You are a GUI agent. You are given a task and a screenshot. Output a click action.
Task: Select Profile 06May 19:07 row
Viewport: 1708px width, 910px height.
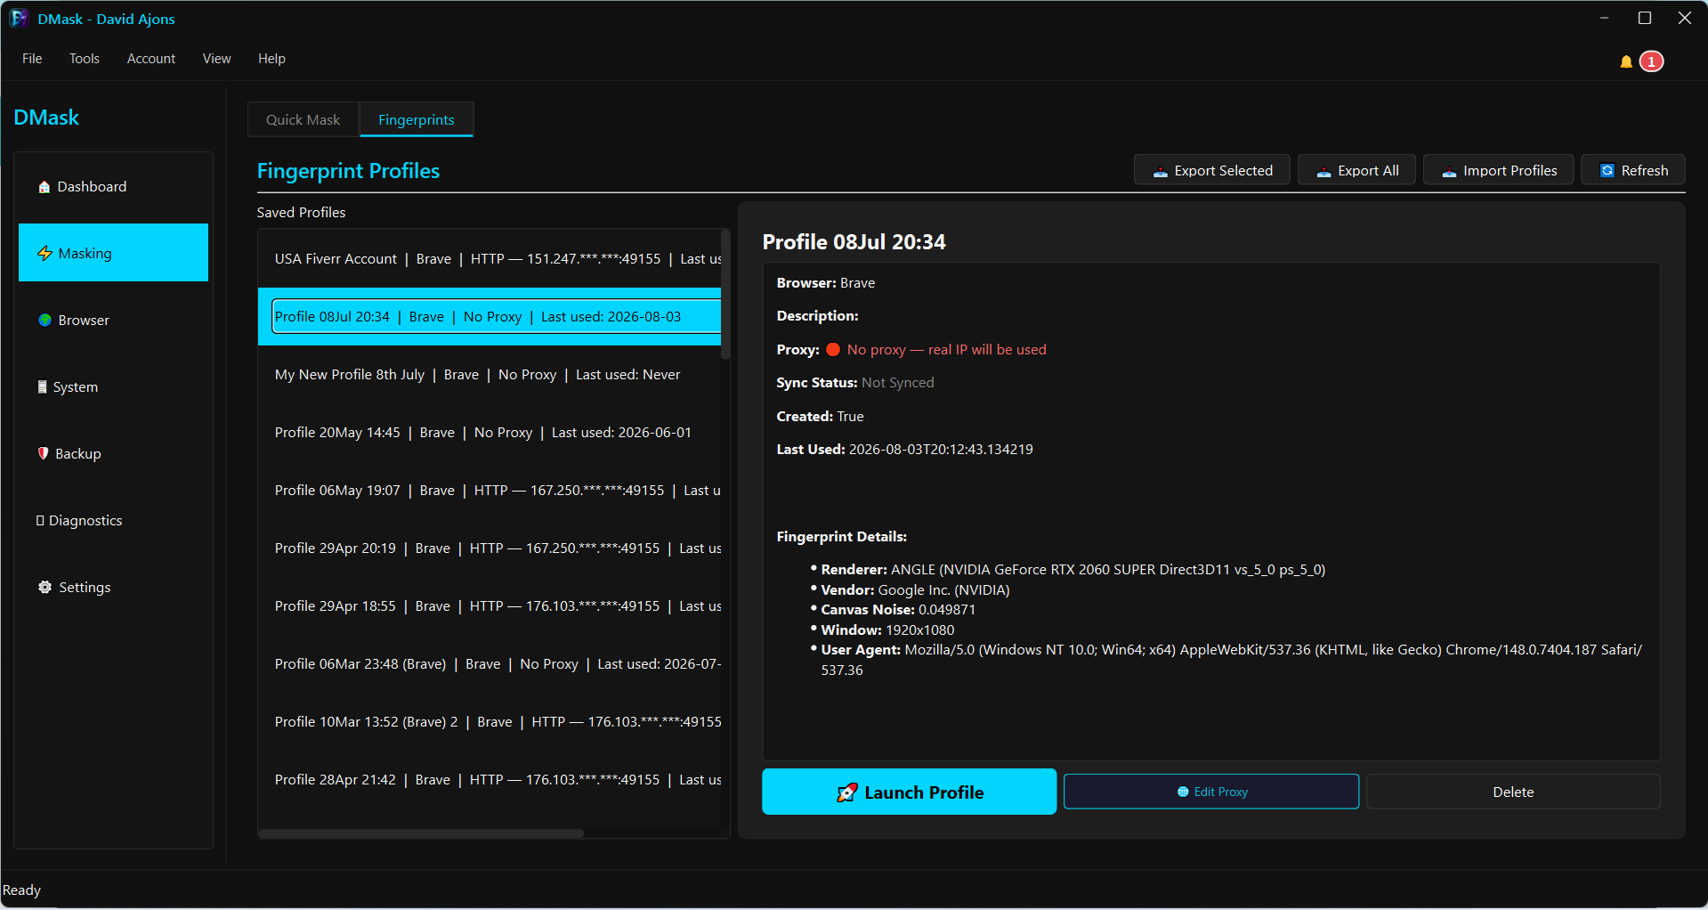tap(490, 491)
